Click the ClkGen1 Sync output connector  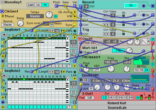(75, 25)
